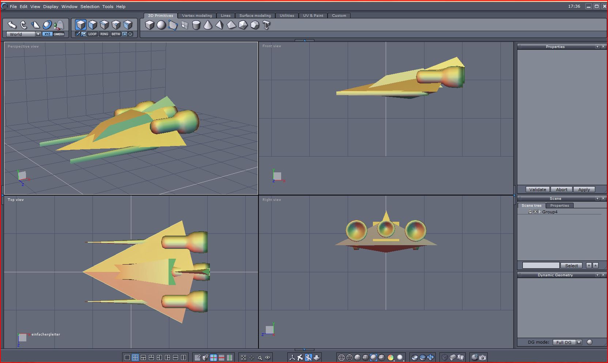
Task: Click the camera snapshot icon
Action: (x=483, y=358)
